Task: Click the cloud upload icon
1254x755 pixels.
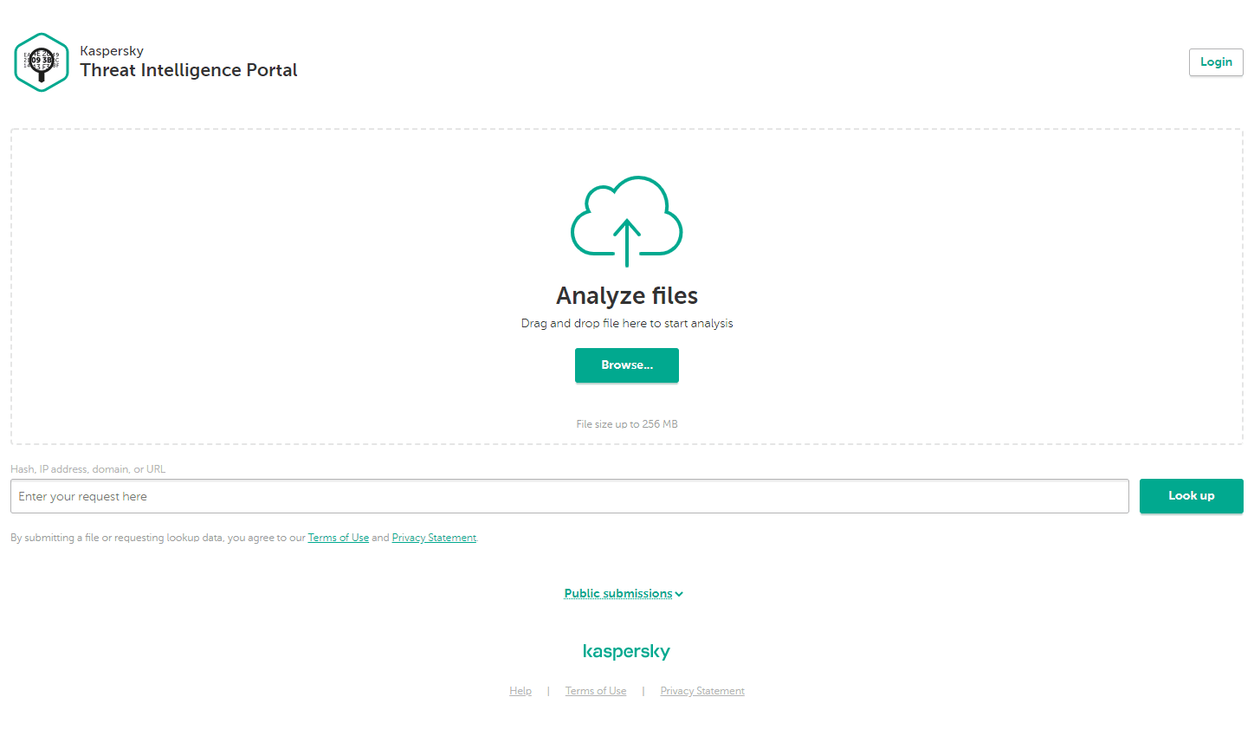Action: (627, 222)
